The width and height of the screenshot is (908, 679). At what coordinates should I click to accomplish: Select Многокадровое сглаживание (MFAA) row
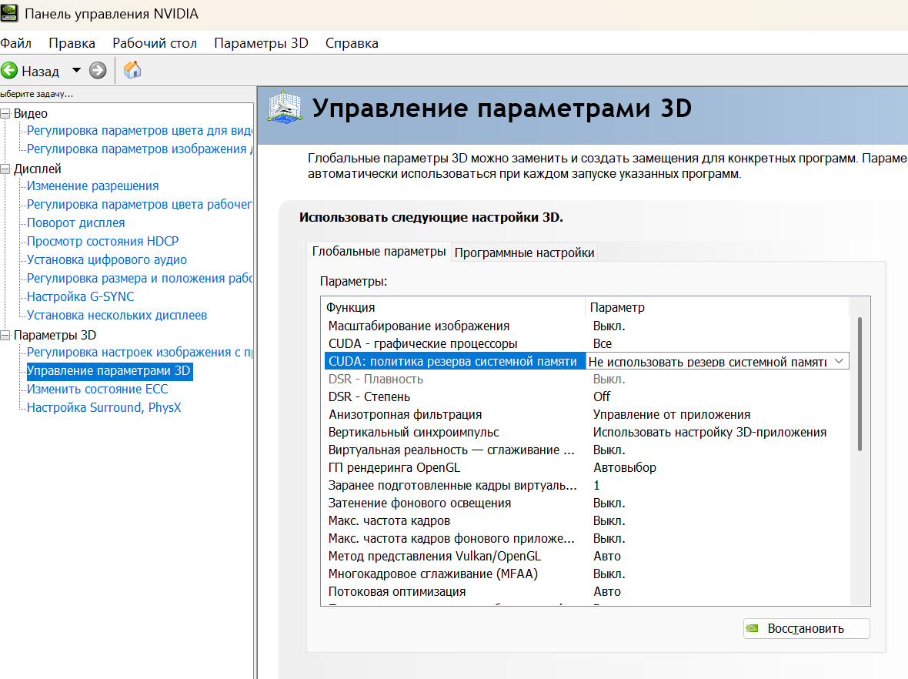point(586,574)
